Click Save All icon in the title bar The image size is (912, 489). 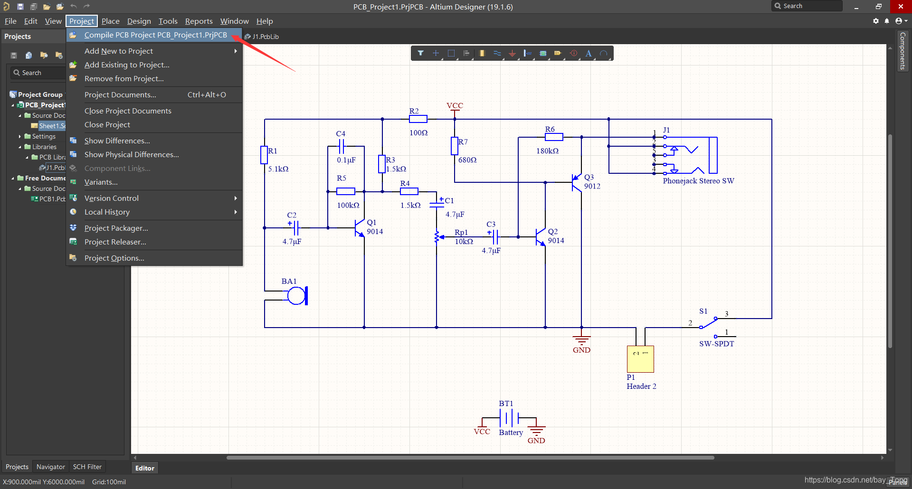click(34, 7)
